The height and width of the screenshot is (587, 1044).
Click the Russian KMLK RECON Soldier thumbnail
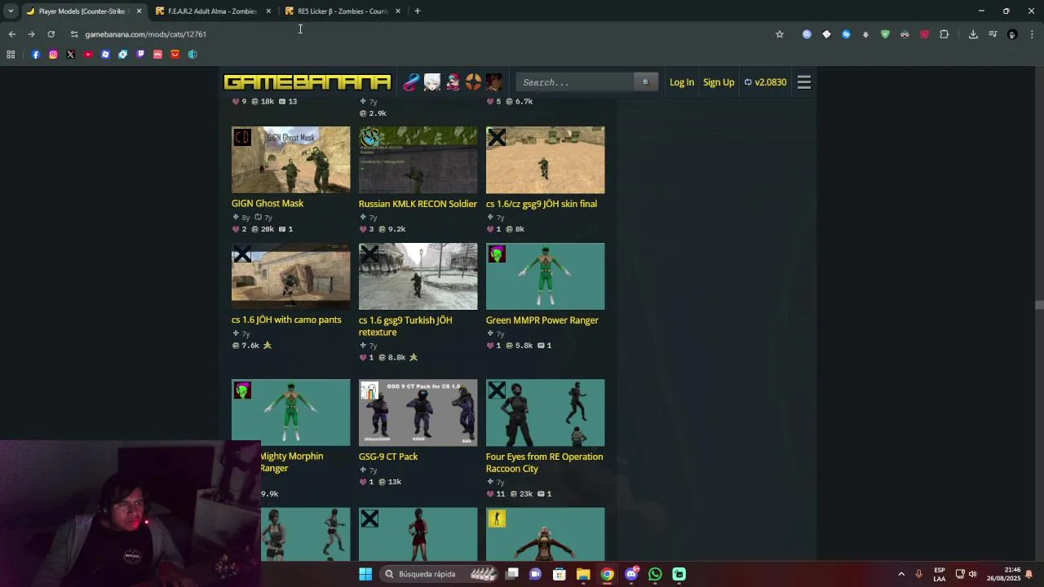[418, 160]
